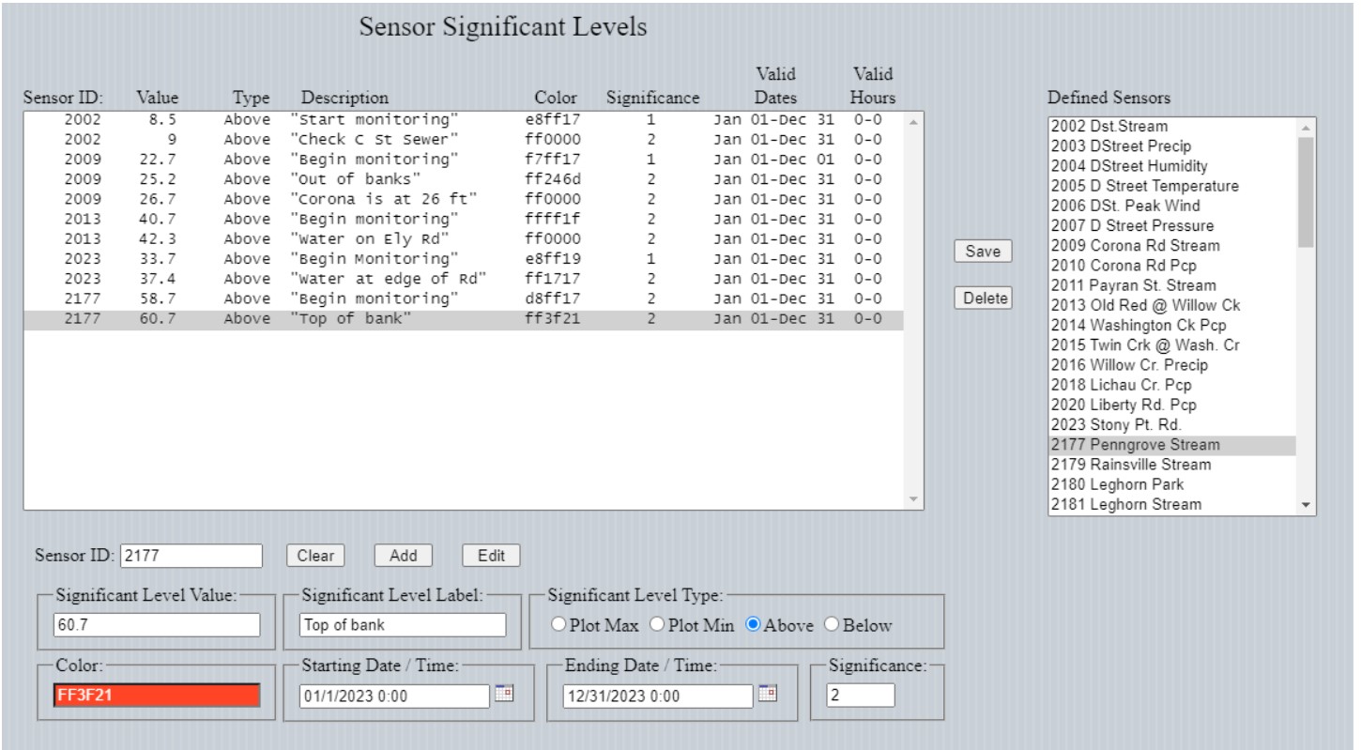The image size is (1361, 750).
Task: Click the FF3F21 color field
Action: coord(157,696)
